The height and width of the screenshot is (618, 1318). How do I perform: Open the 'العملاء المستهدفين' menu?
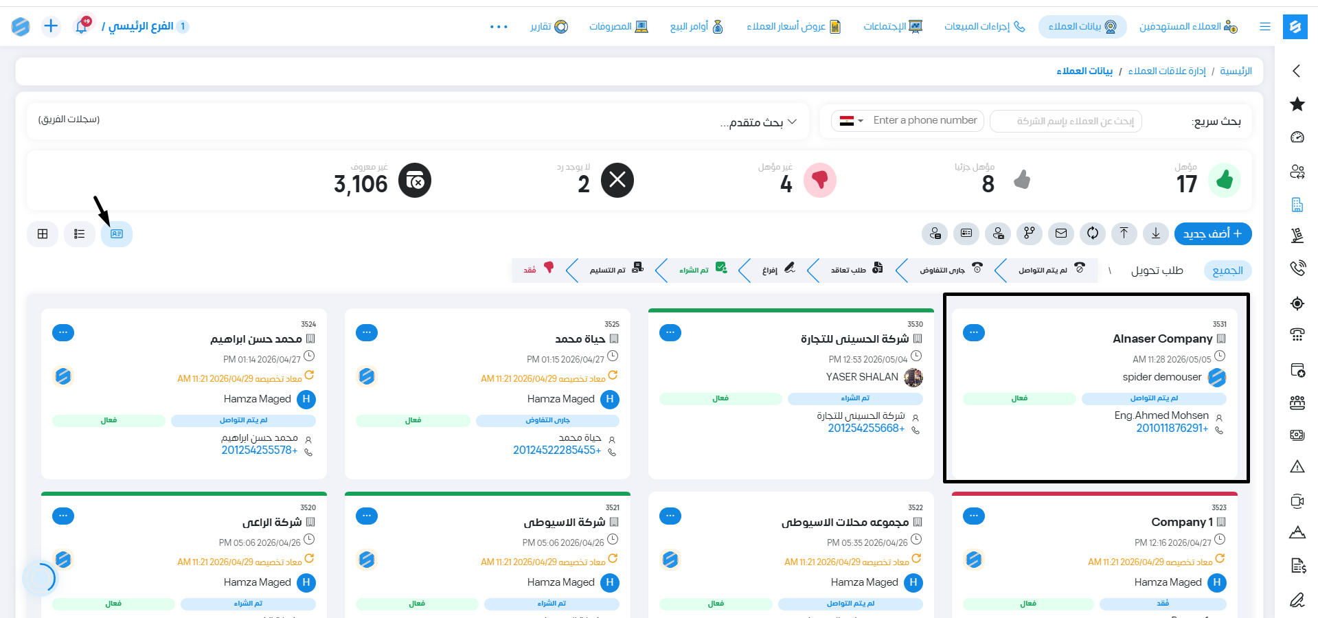tap(1188, 26)
